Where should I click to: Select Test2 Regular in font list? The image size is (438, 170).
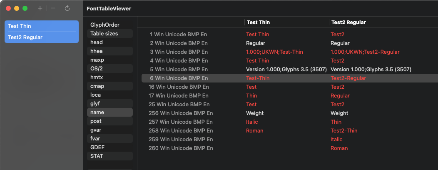click(x=41, y=37)
